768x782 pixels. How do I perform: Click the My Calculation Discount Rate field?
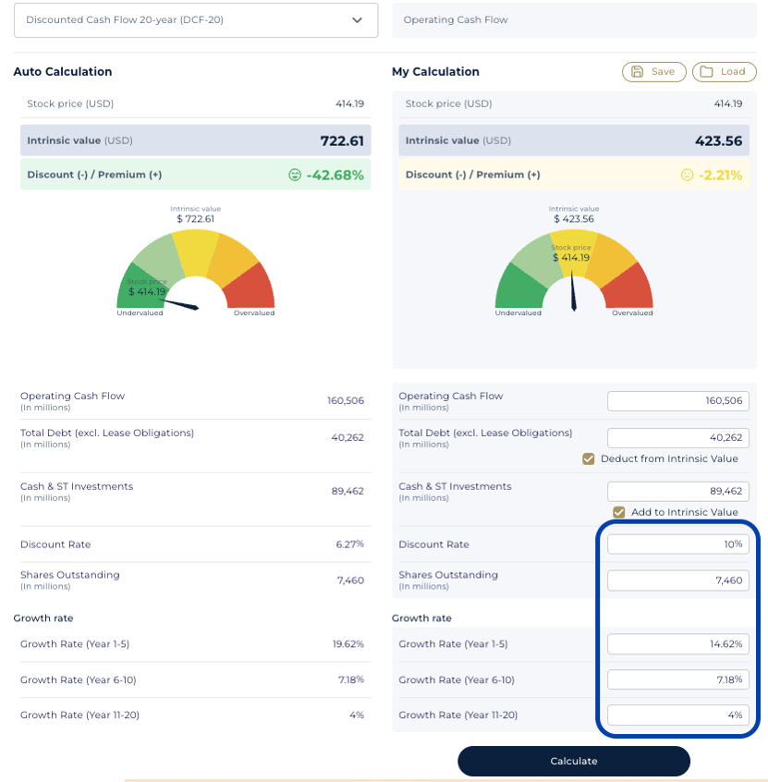coord(677,544)
